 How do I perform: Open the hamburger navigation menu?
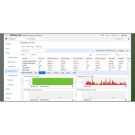(6, 35)
